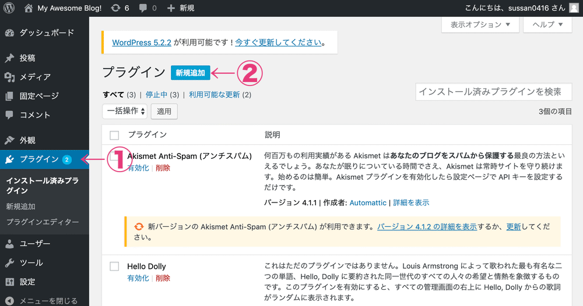Click the メニューを閉じる collapse arrow icon
Image resolution: width=583 pixels, height=306 pixels.
coord(10,301)
